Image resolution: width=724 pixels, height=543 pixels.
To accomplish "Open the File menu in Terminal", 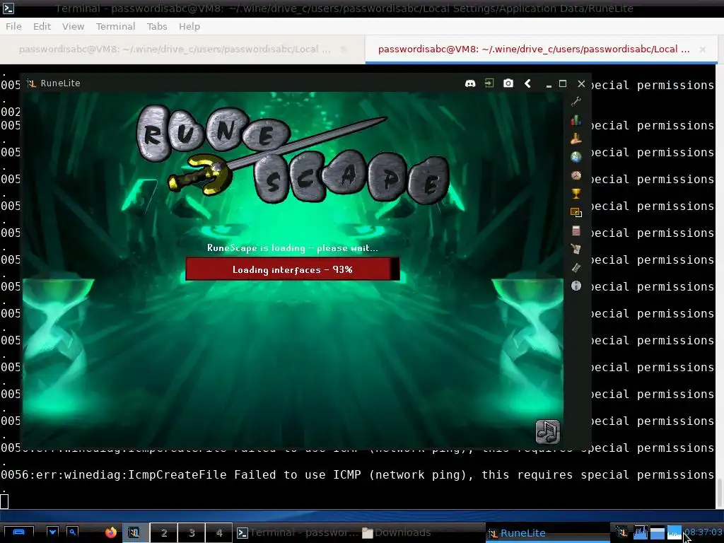I will point(13,26).
